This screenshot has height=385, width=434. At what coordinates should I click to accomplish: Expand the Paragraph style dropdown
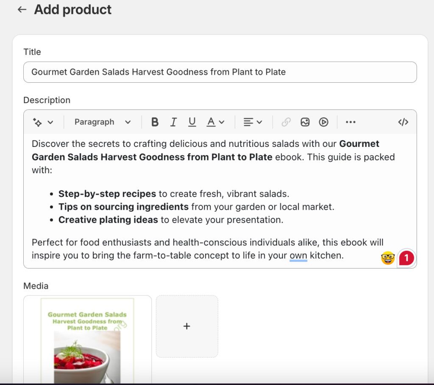point(103,122)
